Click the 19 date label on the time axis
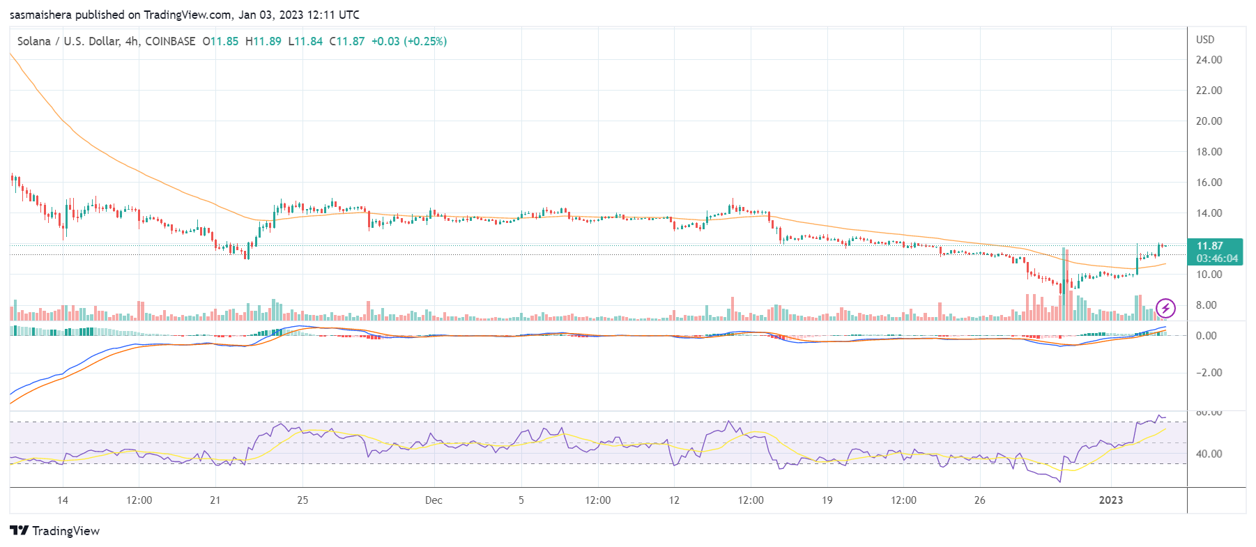The image size is (1256, 547). 827,500
